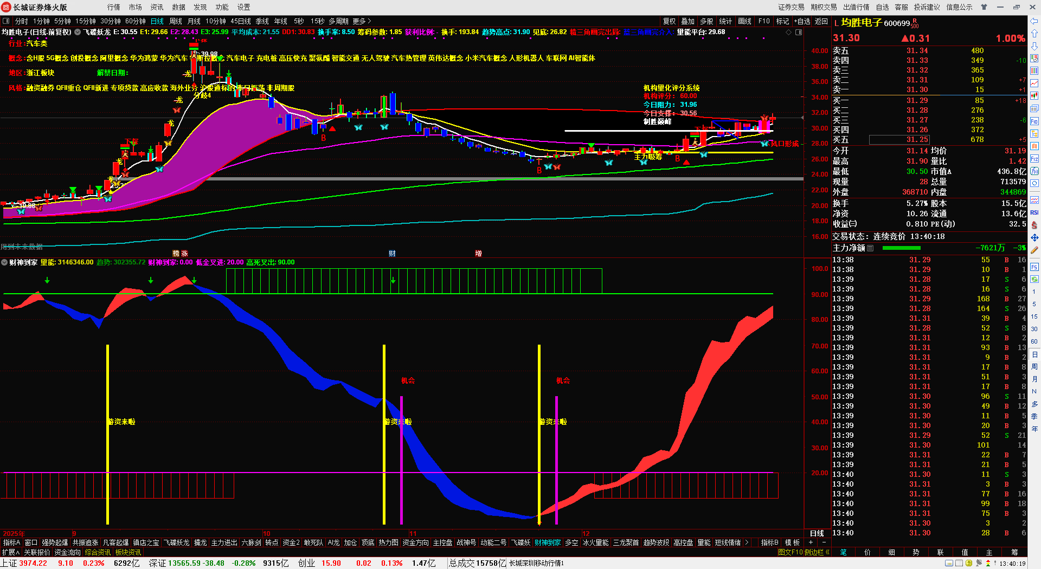Open the 指标B indicator group selector

pos(769,542)
